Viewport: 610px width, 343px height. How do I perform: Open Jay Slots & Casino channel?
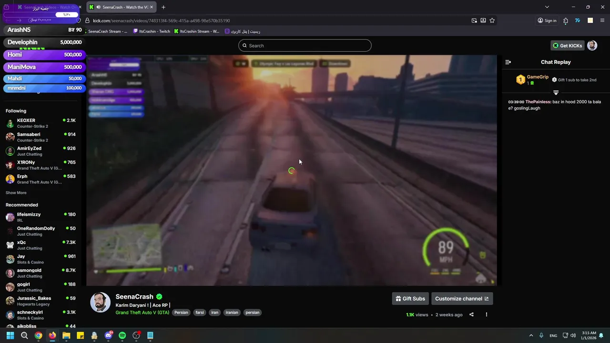coord(41,259)
